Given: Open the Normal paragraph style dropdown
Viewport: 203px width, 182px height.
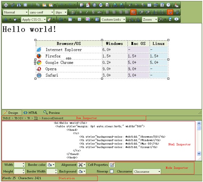Looking at the screenshot, I should [x=15, y=12].
